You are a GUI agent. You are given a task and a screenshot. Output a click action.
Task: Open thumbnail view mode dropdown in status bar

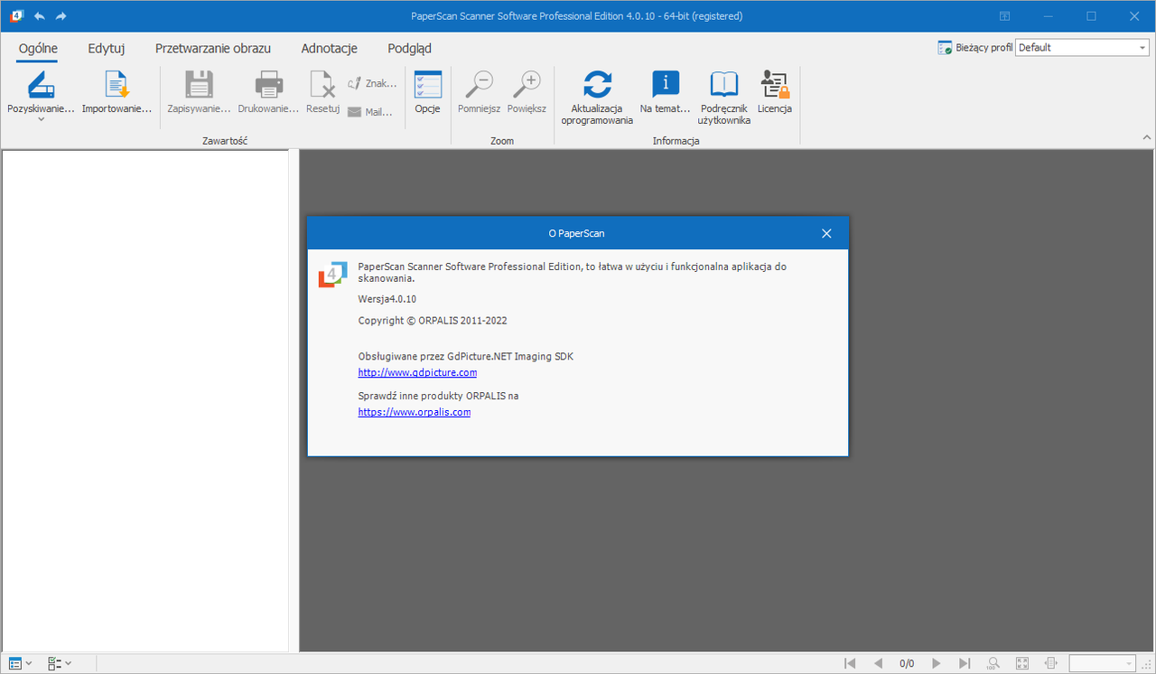21,663
